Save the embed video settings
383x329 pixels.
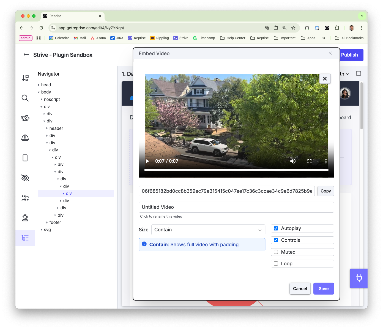click(324, 288)
